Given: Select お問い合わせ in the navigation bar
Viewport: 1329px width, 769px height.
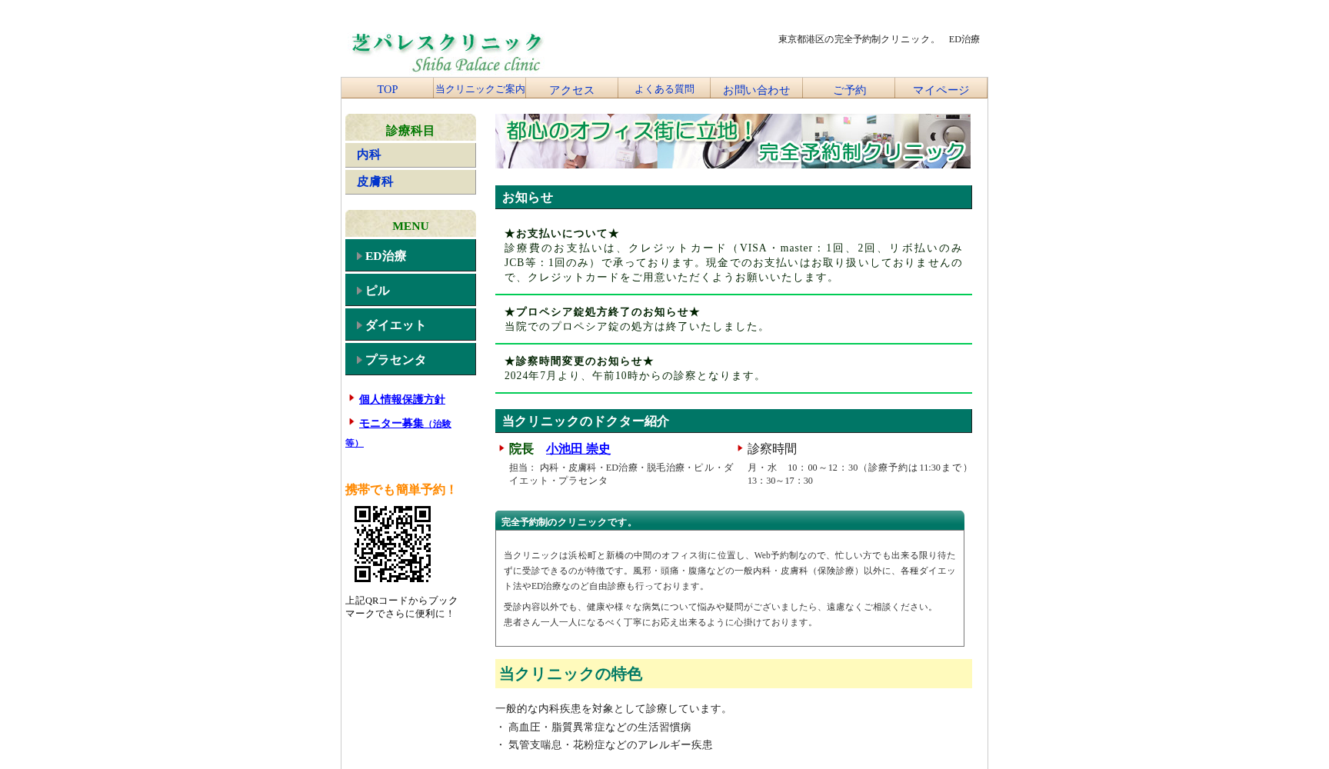Looking at the screenshot, I should [x=756, y=90].
